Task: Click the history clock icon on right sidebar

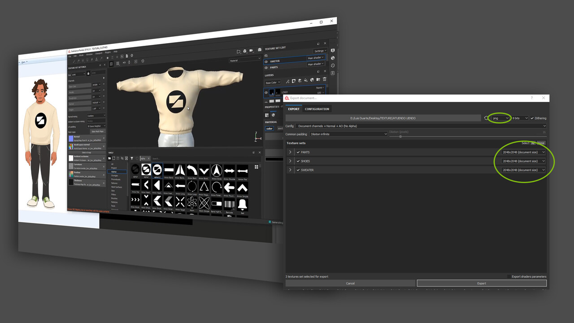Action: pyautogui.click(x=333, y=65)
